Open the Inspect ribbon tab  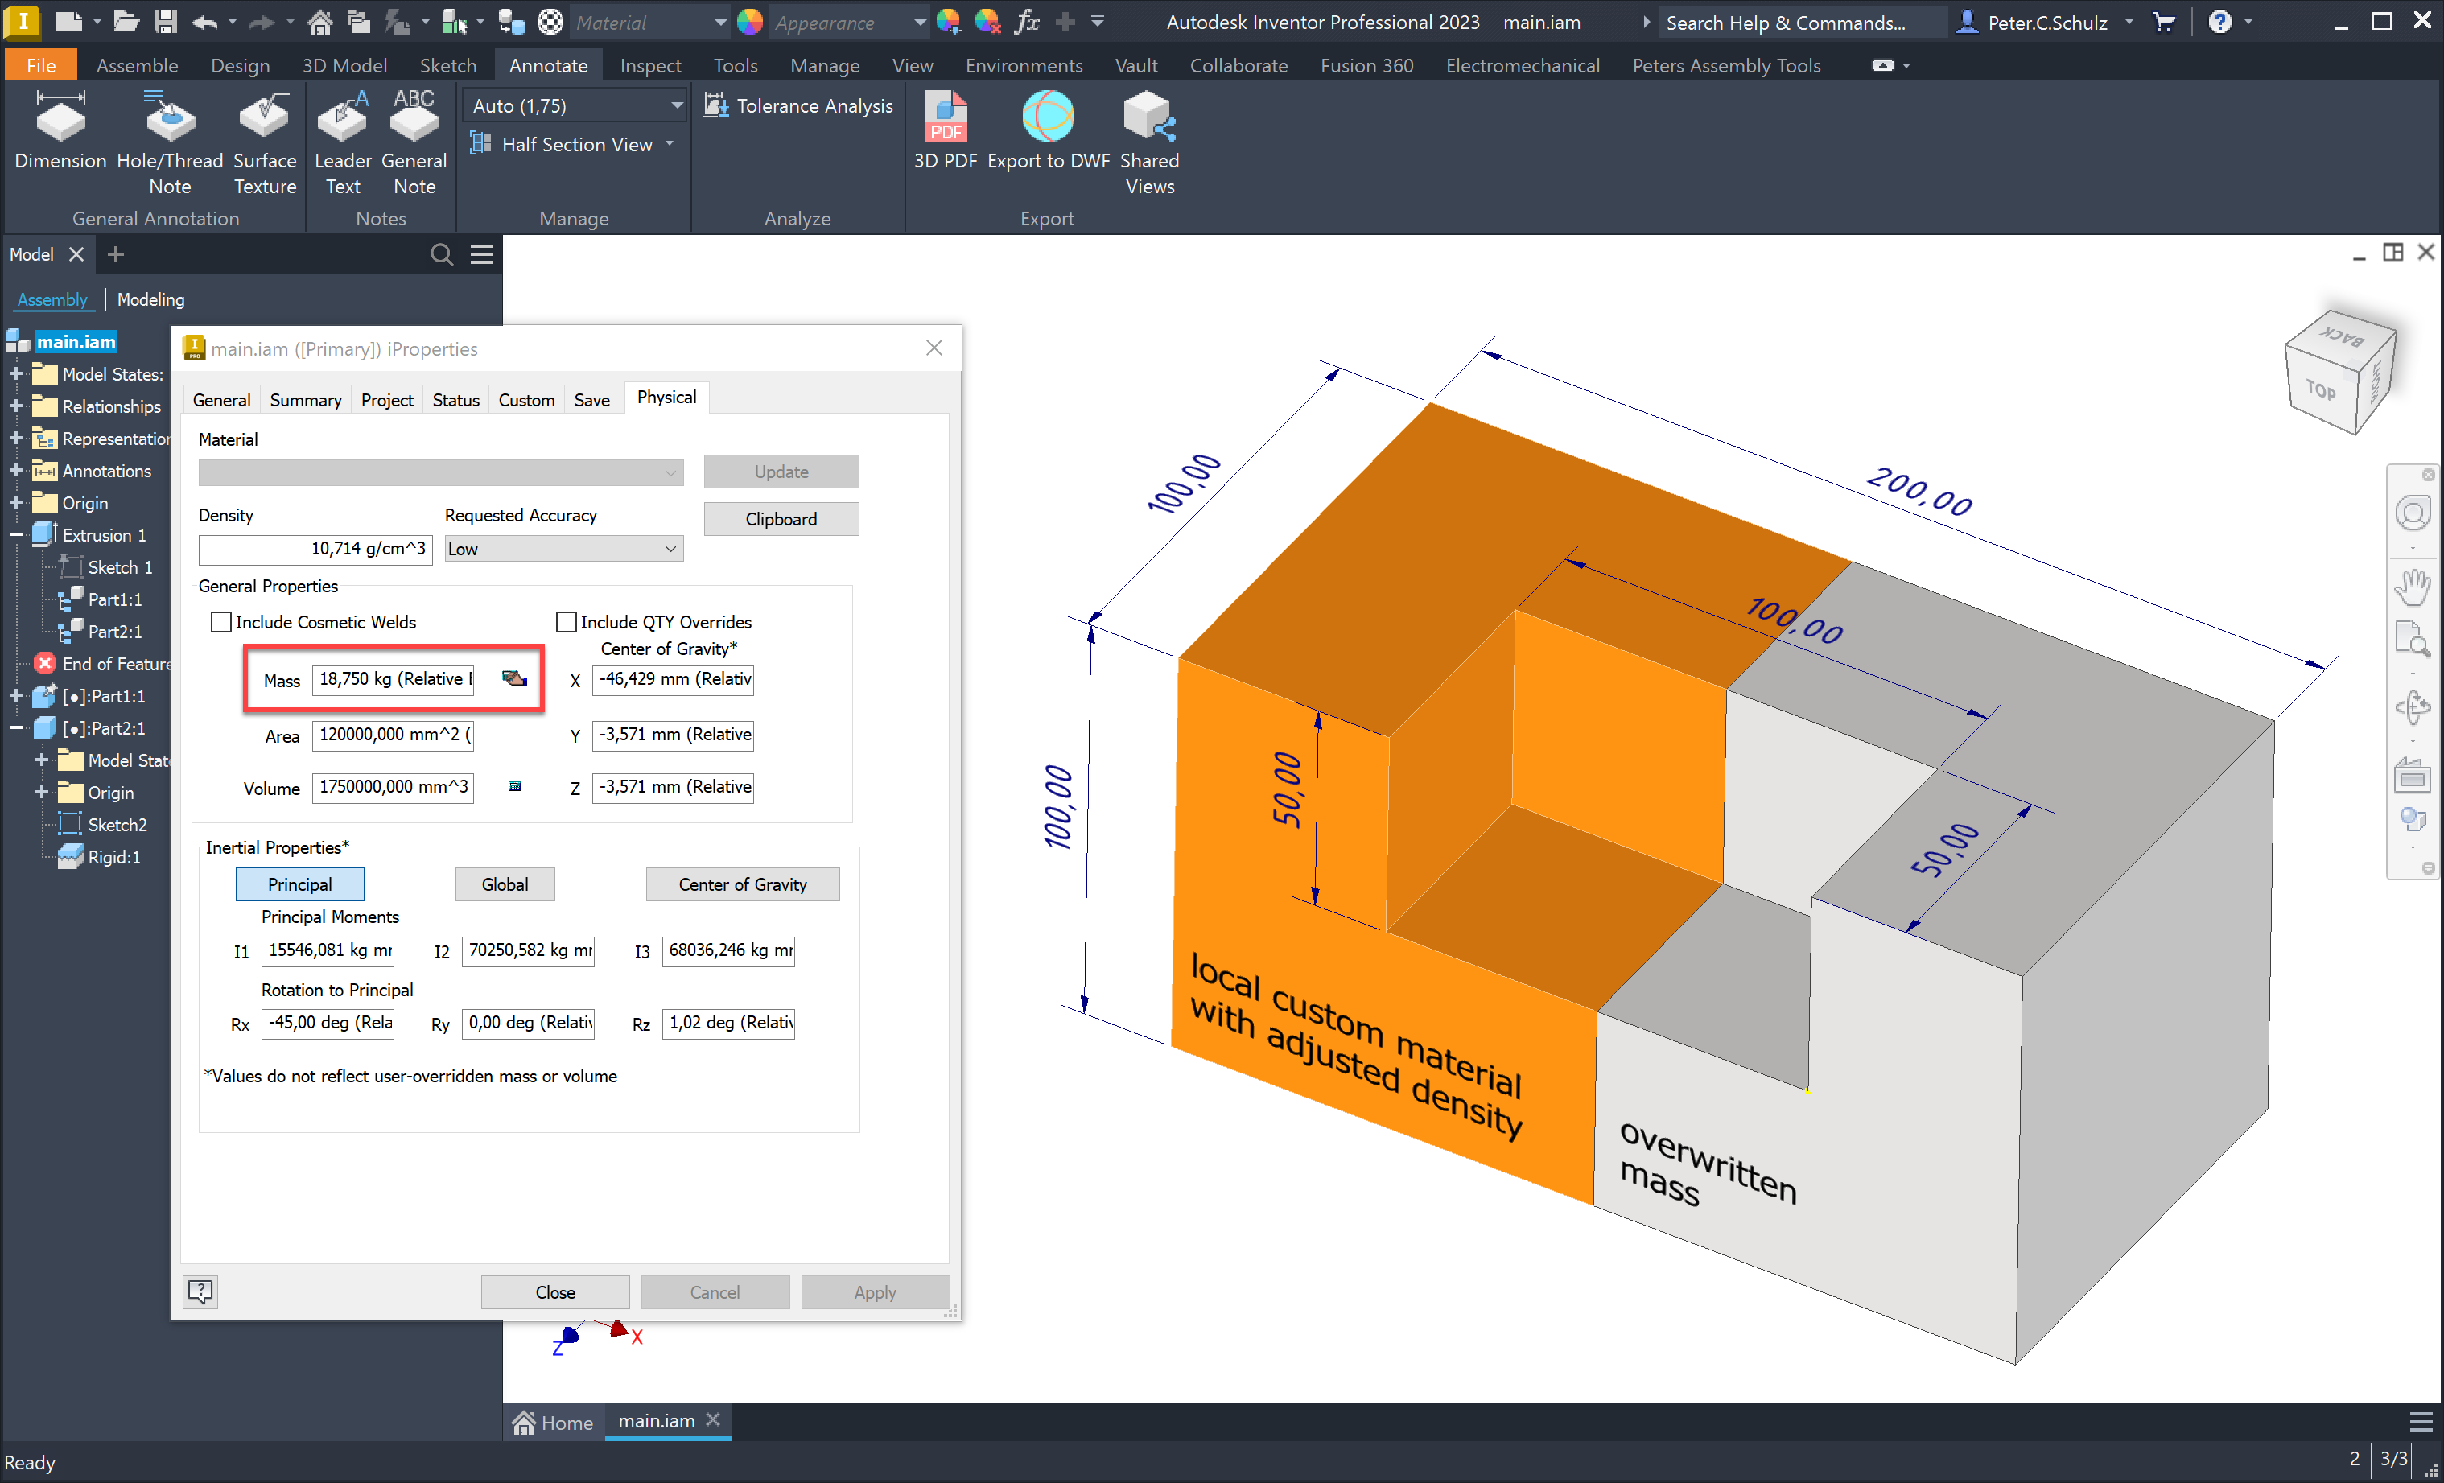(649, 65)
